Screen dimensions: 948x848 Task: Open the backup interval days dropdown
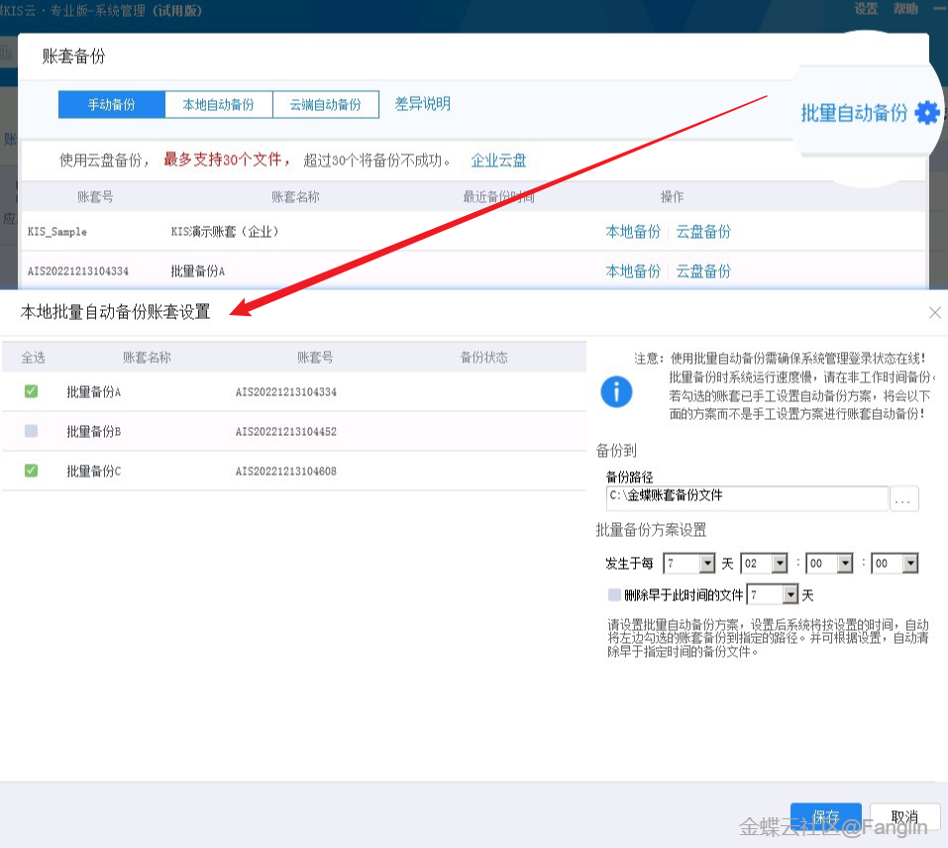706,564
